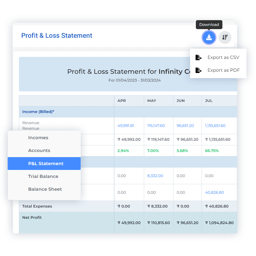The width and height of the screenshot is (256, 256).
Task: Open Incomes in the sidebar menu
Action: (x=38, y=138)
